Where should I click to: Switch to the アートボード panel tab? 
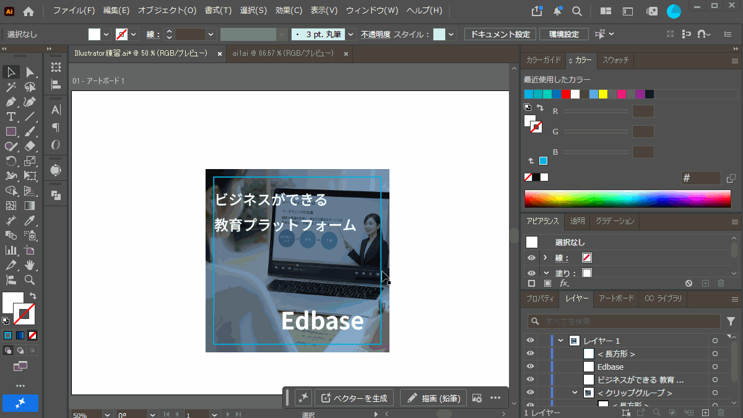tap(617, 298)
